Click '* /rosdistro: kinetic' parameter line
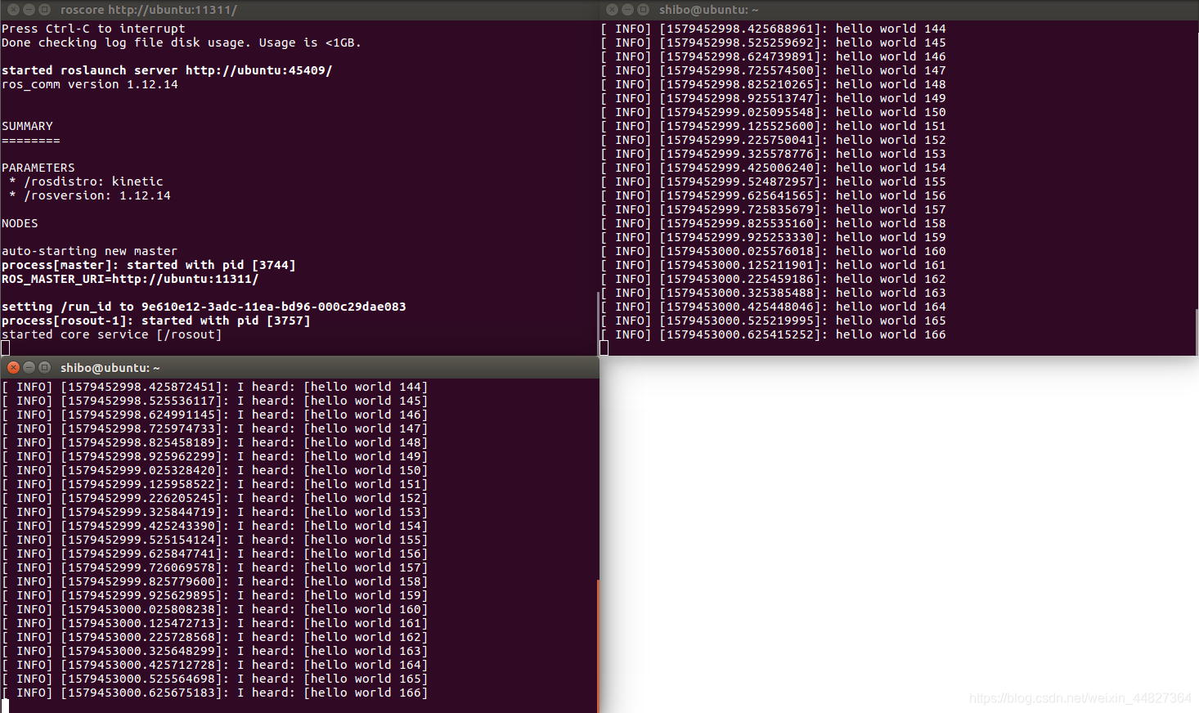Viewport: 1199px width, 713px height. 86,182
